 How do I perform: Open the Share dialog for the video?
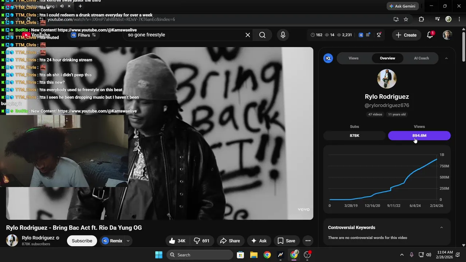point(230,241)
